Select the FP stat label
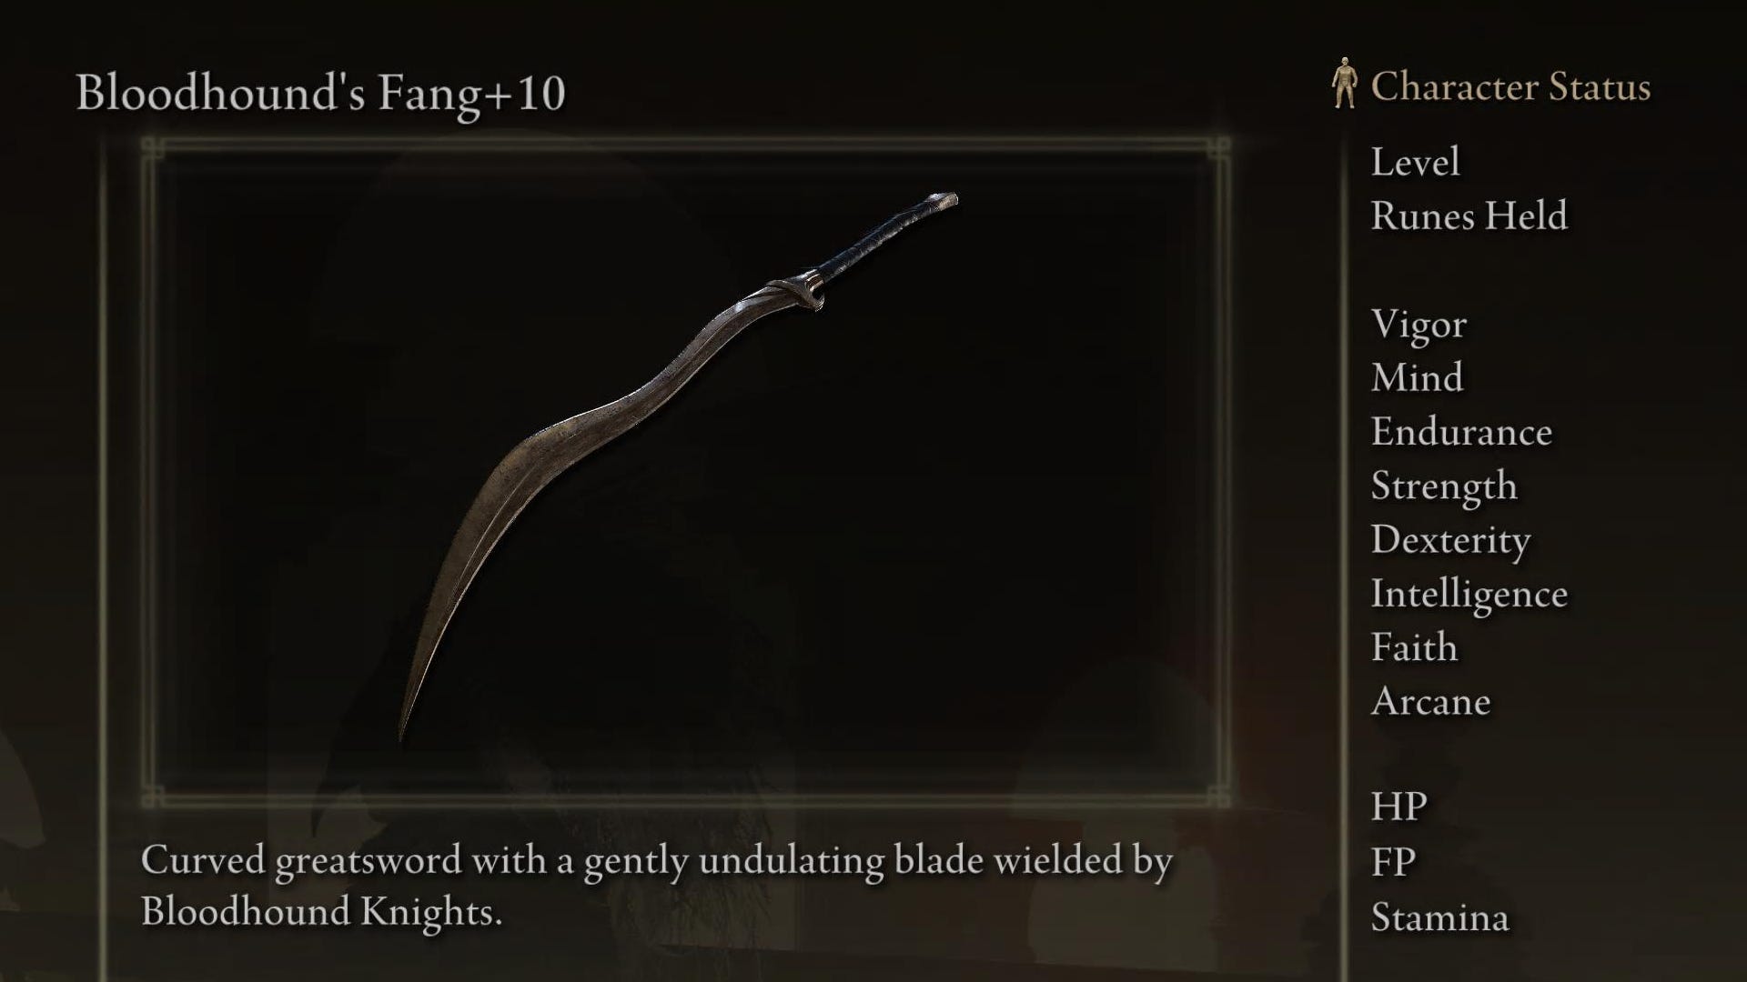Image resolution: width=1747 pixels, height=982 pixels. pyautogui.click(x=1393, y=862)
